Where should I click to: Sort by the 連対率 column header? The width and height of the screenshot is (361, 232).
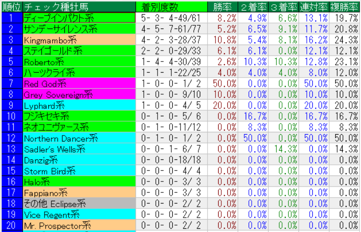tap(314, 7)
